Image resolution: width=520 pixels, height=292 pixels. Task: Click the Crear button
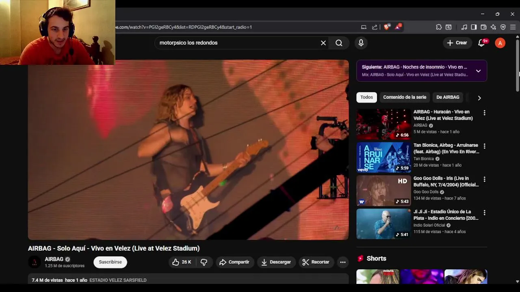coord(457,43)
